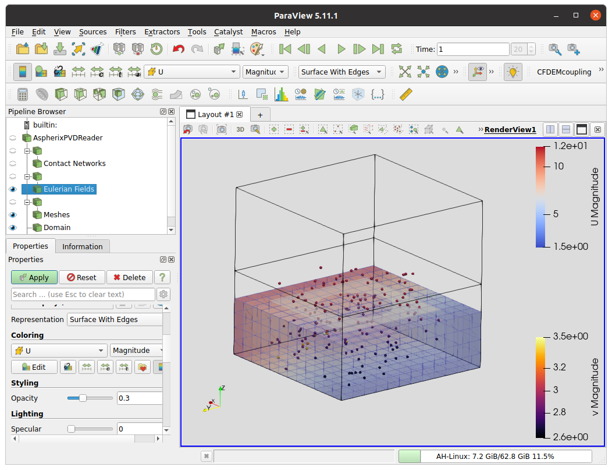Toggle orientation axes visibility
The image size is (612, 470).
coord(478,72)
